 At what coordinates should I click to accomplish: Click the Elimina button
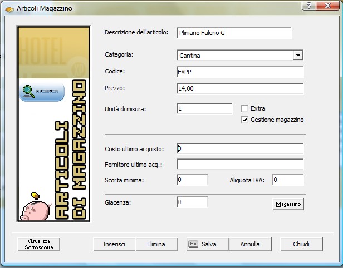(156, 244)
